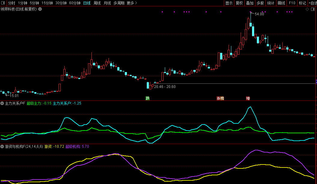Switch to 周线 weekly chart period
Viewport: 317px width, 184px height.
pyautogui.click(x=97, y=3)
